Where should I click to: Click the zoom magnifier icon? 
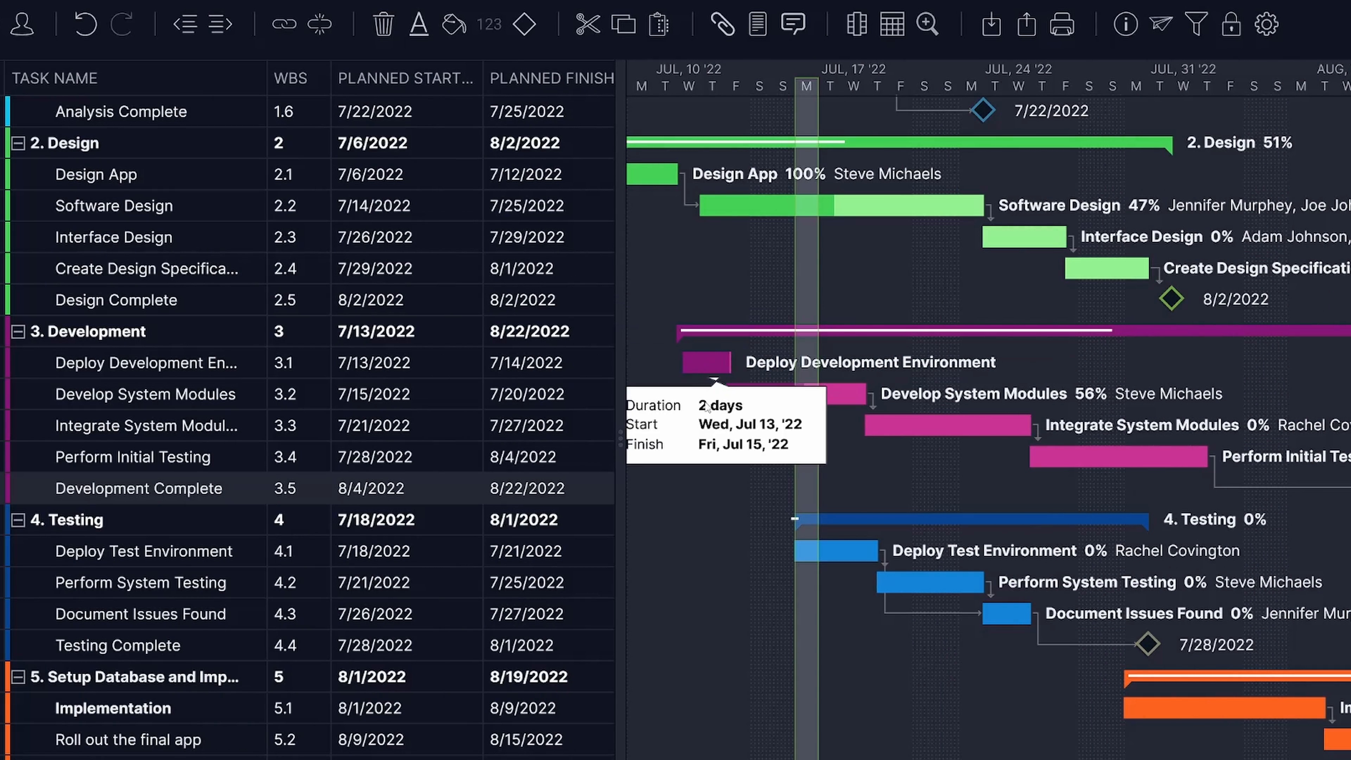pos(928,24)
